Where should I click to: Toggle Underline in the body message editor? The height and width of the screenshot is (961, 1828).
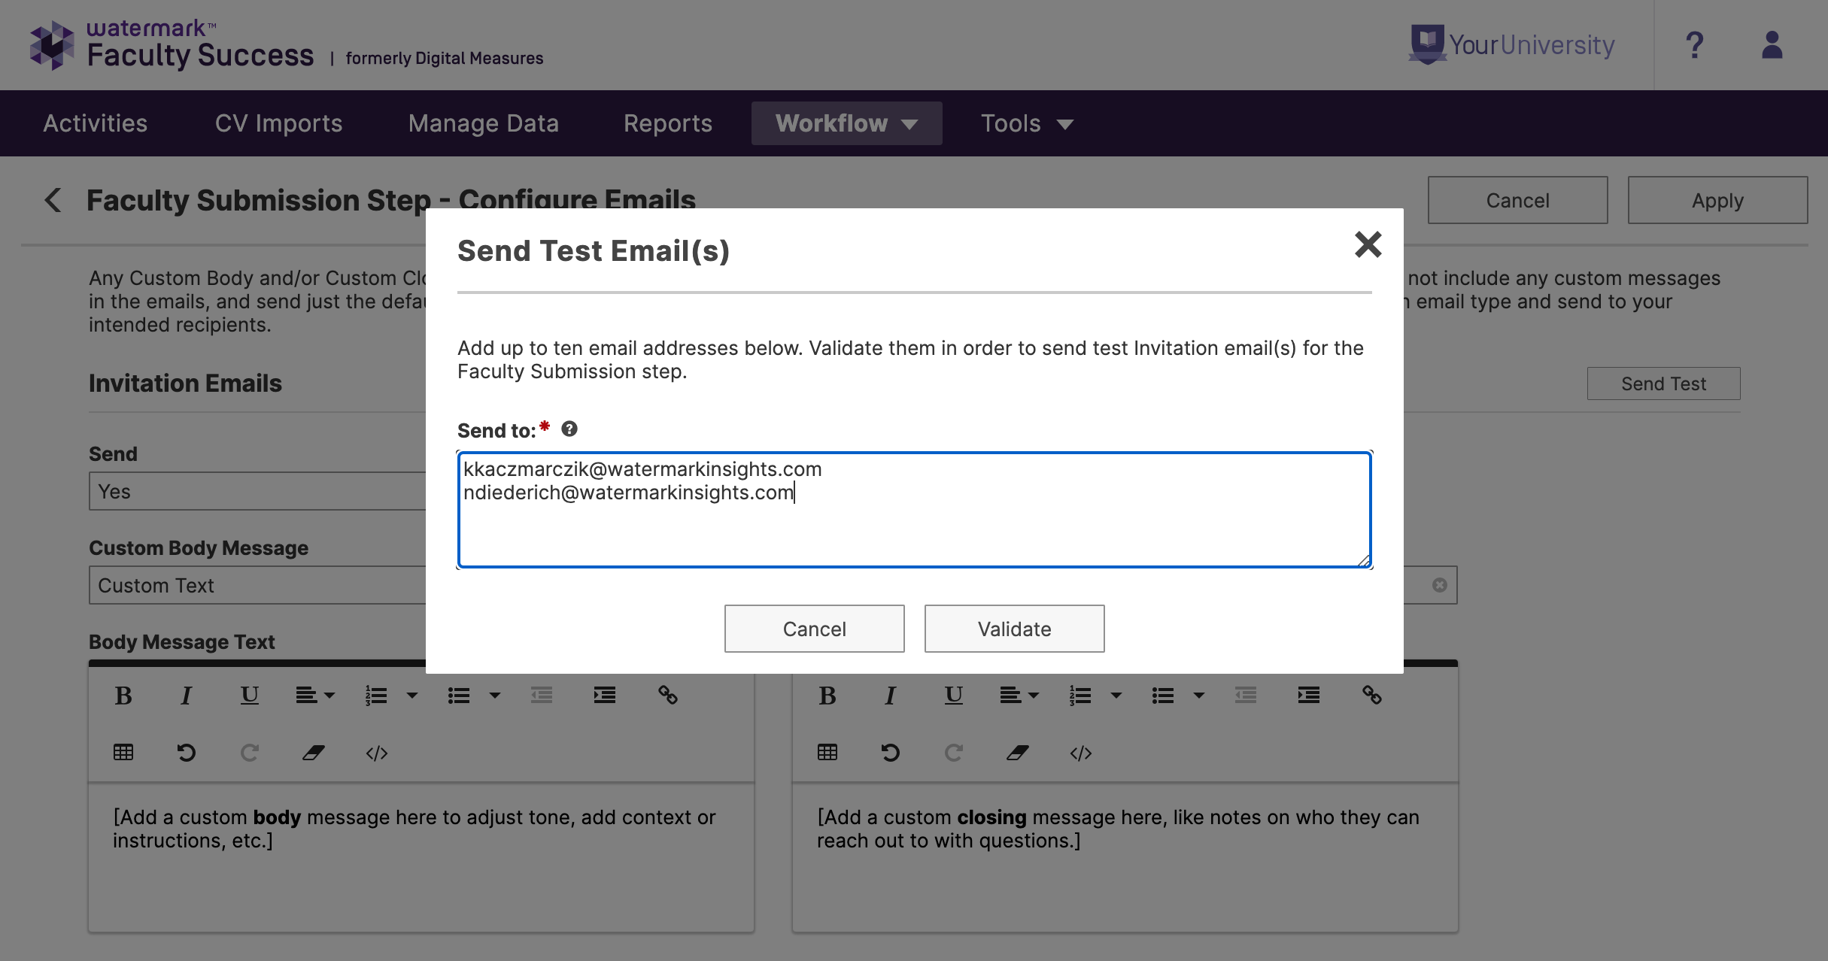click(x=250, y=696)
